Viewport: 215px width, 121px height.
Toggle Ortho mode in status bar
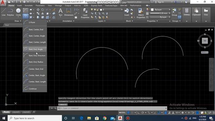pyautogui.click(x=139, y=113)
